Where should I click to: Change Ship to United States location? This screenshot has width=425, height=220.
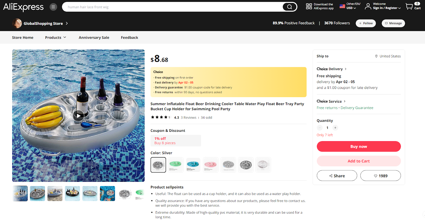click(x=388, y=56)
